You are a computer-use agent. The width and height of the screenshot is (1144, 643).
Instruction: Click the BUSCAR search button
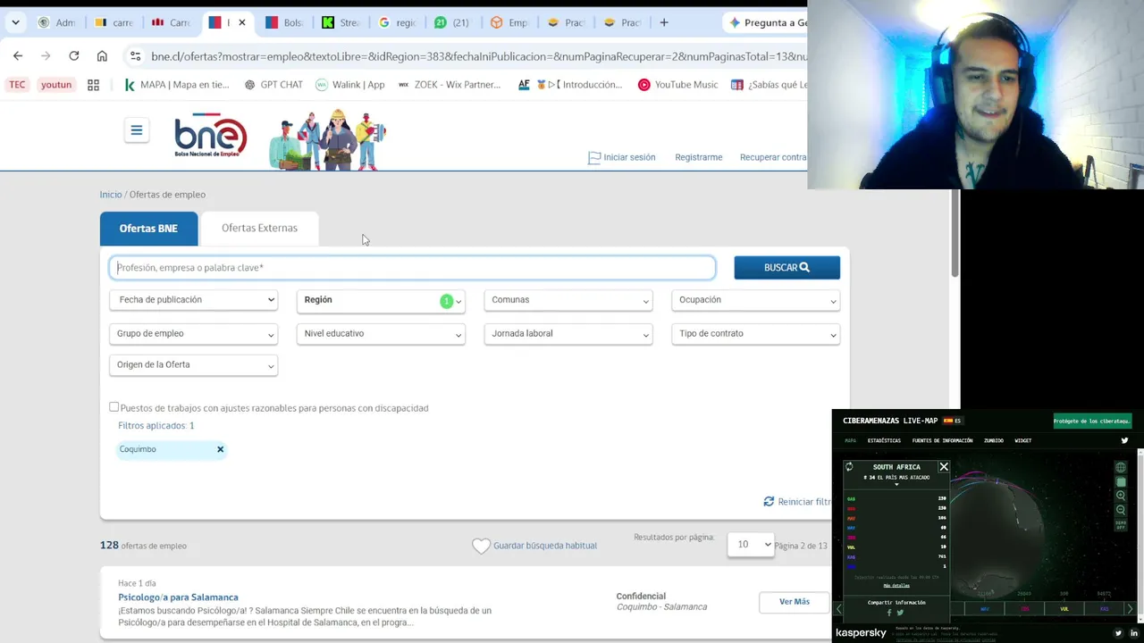(787, 268)
